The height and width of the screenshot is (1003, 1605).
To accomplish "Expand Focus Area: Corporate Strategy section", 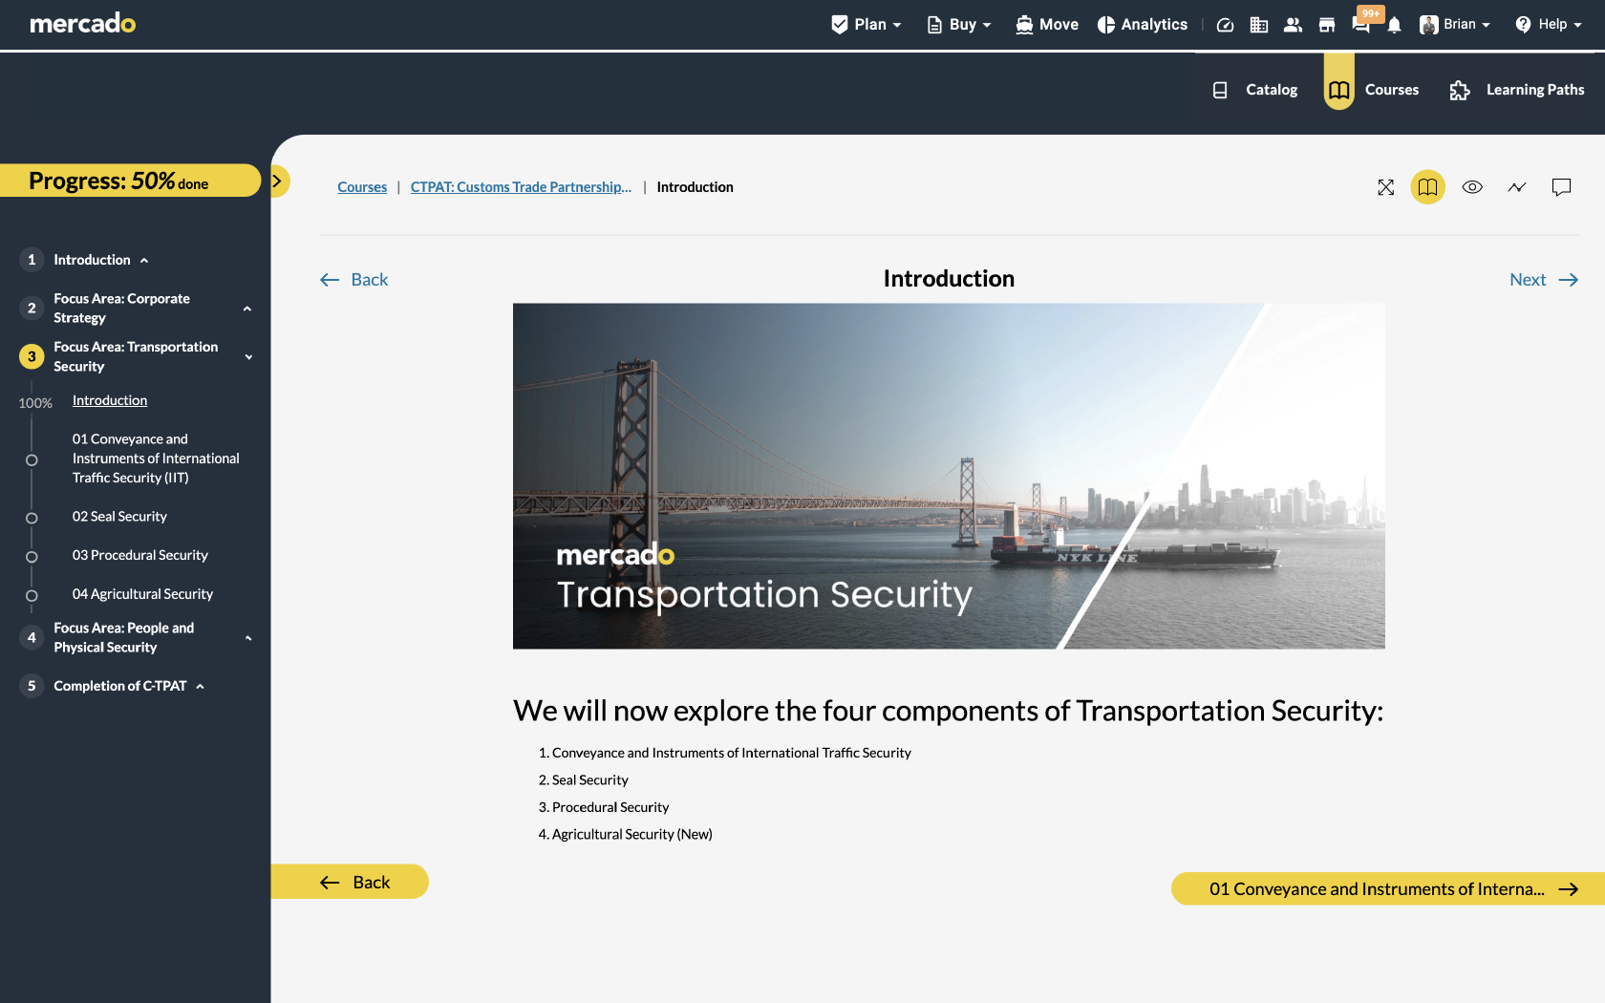I will coord(247,309).
